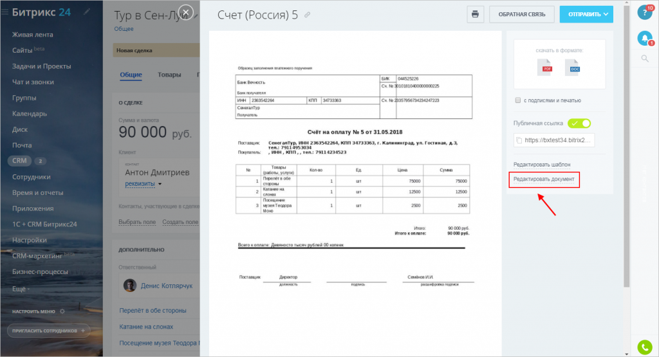Click the 90 000 руб. amount

[155, 133]
